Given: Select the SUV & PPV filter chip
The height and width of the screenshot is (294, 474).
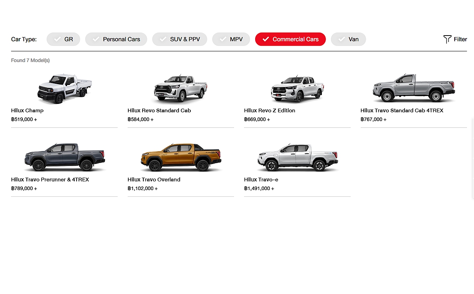Looking at the screenshot, I should point(179,39).
